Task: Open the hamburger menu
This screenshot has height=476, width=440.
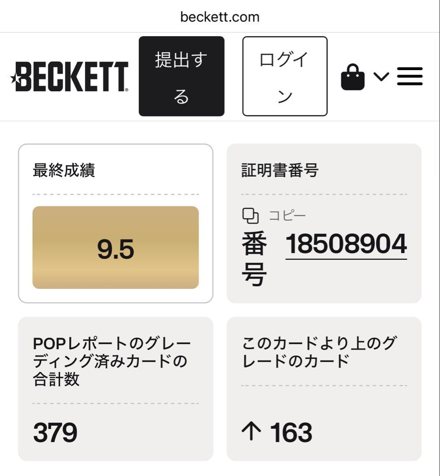Action: click(x=410, y=77)
